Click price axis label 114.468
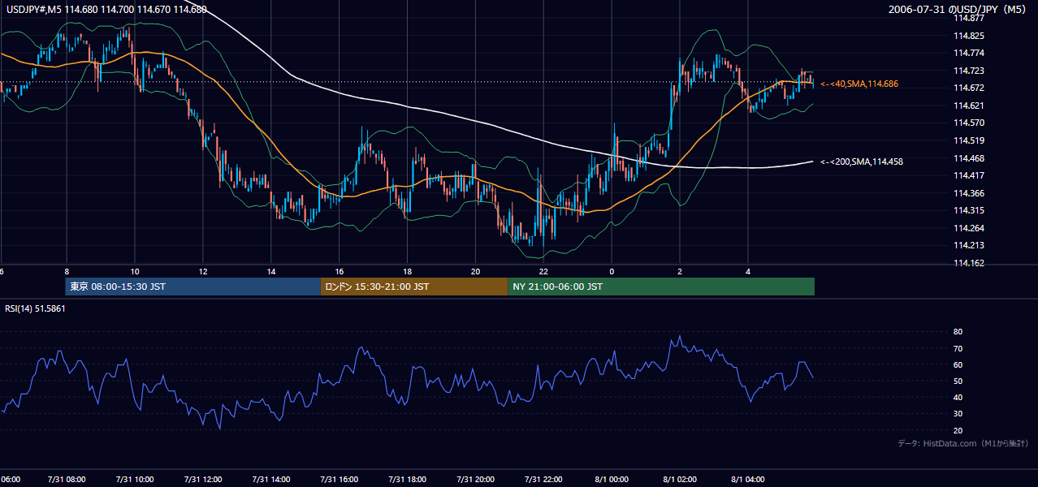This screenshot has height=487, width=1038. coord(969,158)
